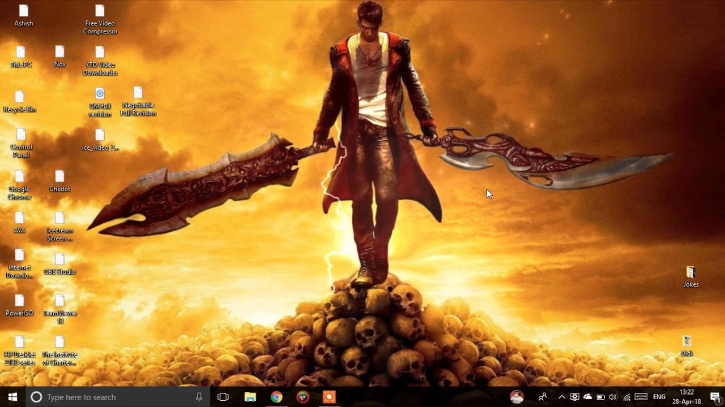The image size is (725, 407).
Task: Open the orange recorder app on taskbar
Action: (329, 397)
